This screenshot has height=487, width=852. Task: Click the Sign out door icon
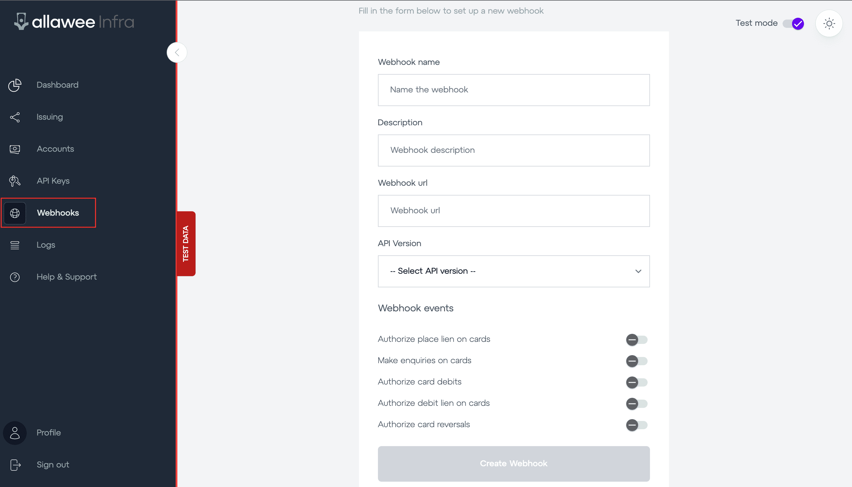pyautogui.click(x=15, y=465)
